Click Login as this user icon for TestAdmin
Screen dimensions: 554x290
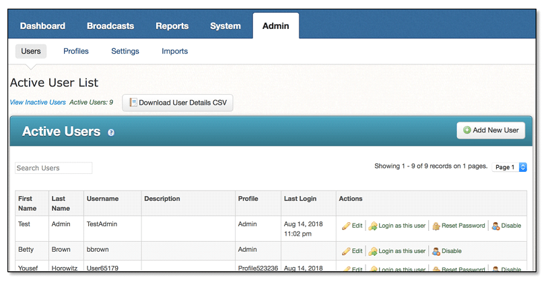tap(373, 226)
